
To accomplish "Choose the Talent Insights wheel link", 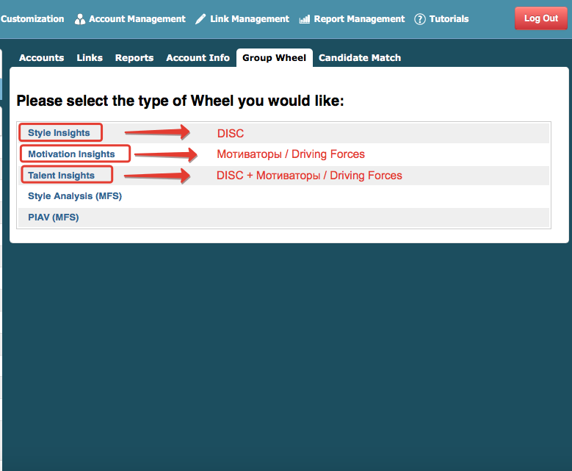I will [x=61, y=176].
